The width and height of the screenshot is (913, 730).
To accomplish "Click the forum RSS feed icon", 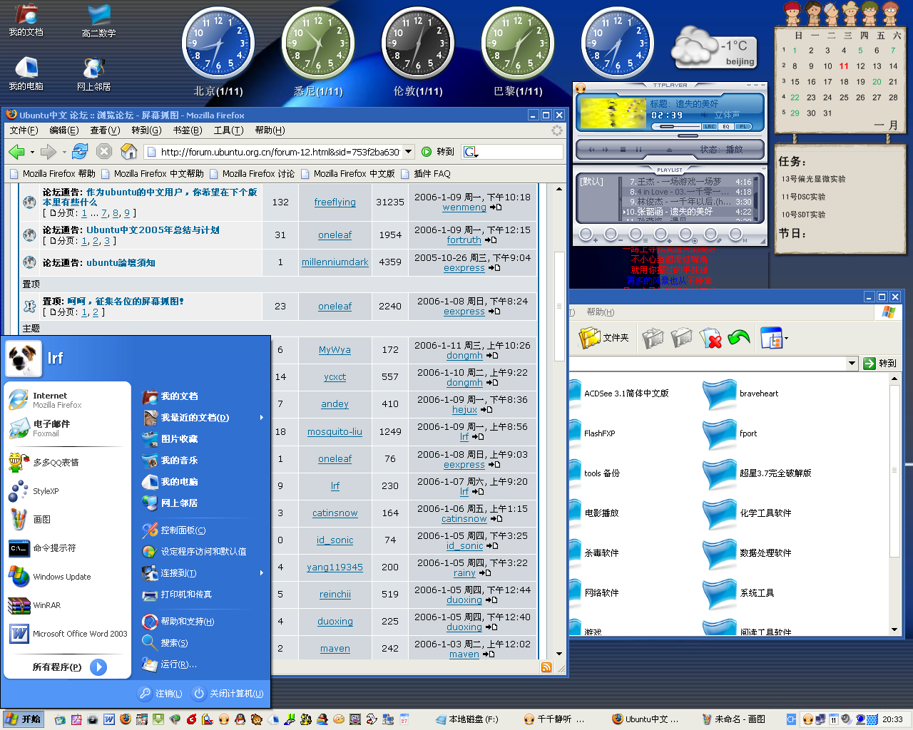I will point(546,667).
